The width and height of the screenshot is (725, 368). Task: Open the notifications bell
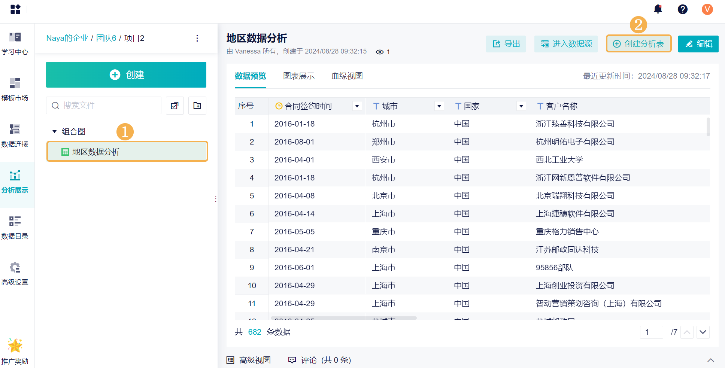click(658, 9)
